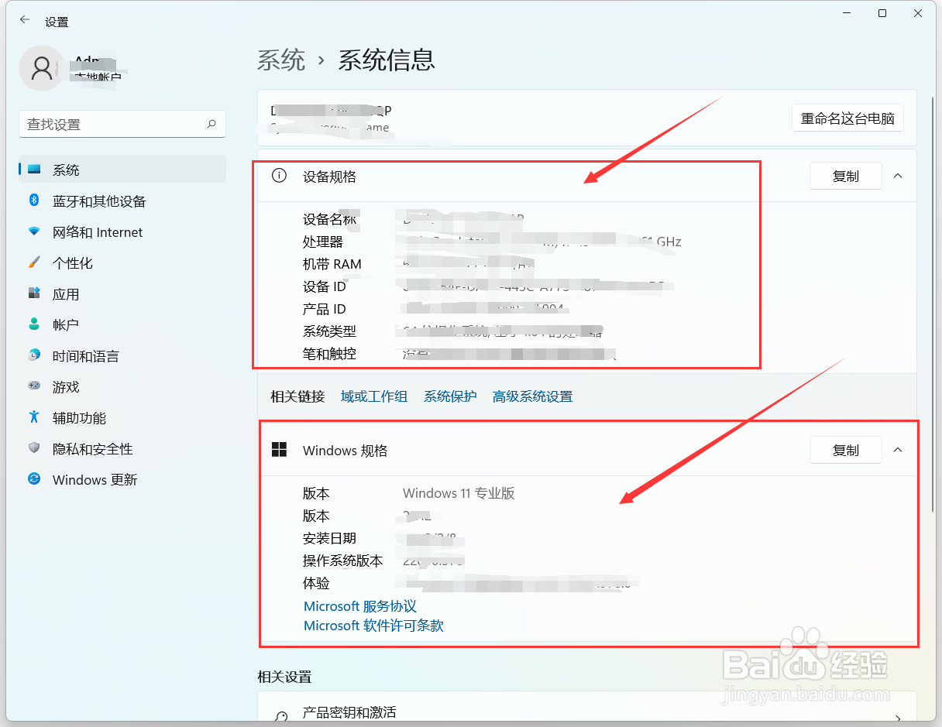Click the paintbrush icon for 个性化
942x727 pixels.
(x=34, y=262)
